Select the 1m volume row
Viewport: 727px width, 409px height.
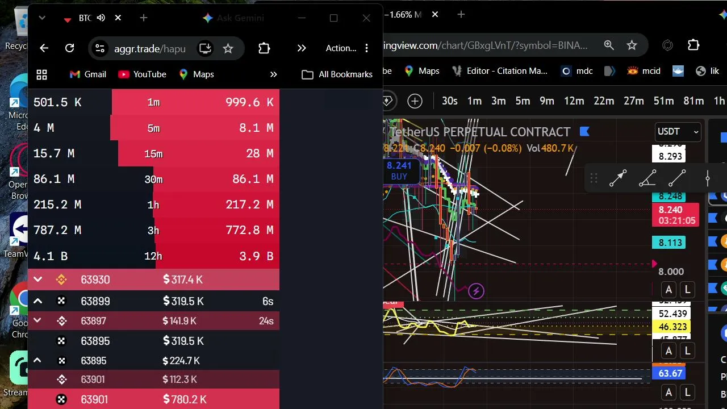coord(153,102)
